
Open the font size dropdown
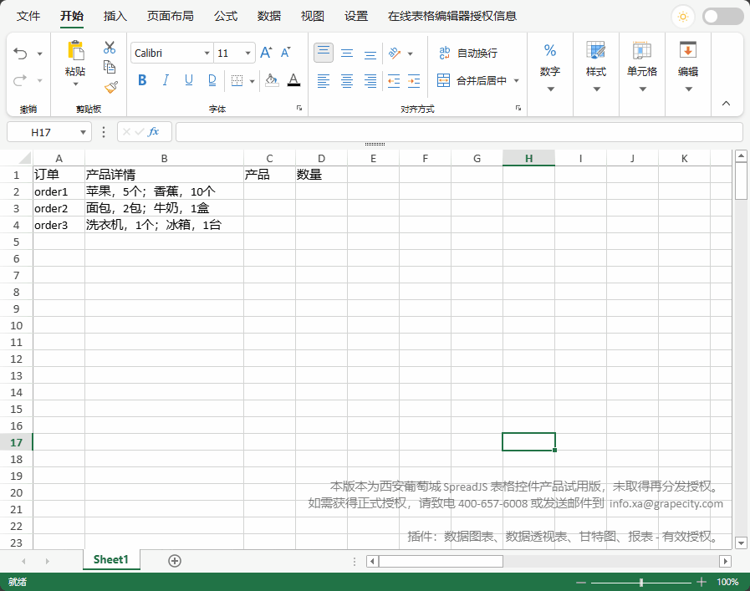[247, 53]
